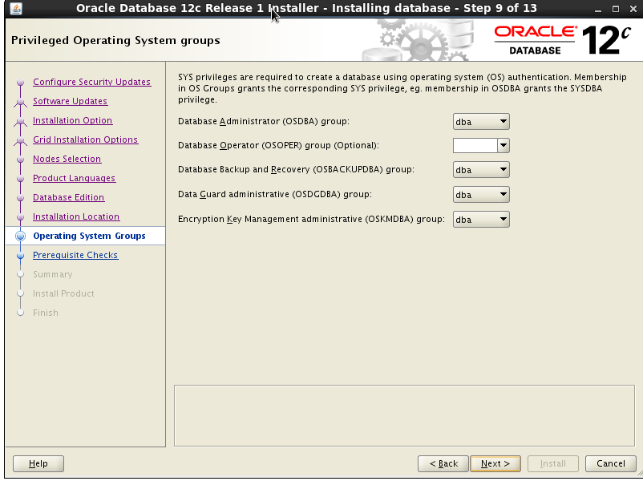Open the OSKMDBA group dropdown
This screenshot has width=643, height=481.
(481, 220)
